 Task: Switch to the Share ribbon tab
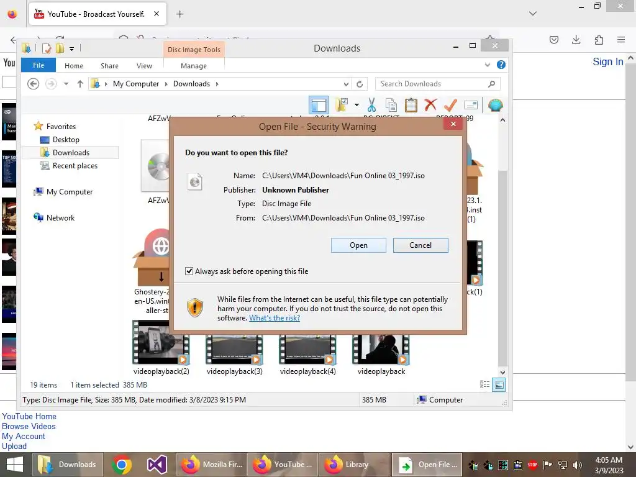[109, 66]
